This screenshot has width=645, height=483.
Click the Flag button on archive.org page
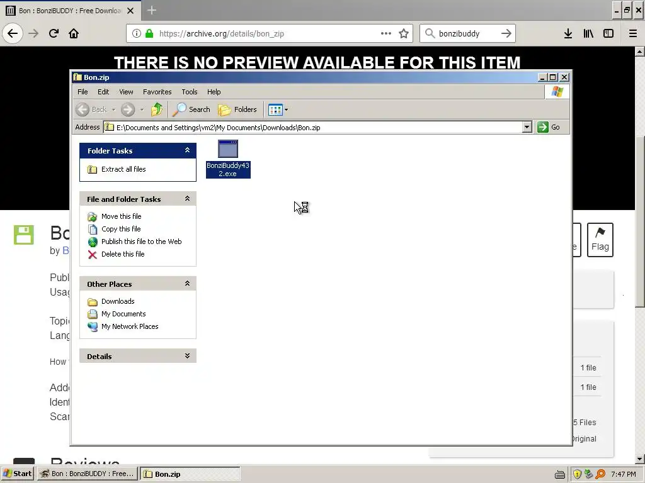[x=600, y=240]
